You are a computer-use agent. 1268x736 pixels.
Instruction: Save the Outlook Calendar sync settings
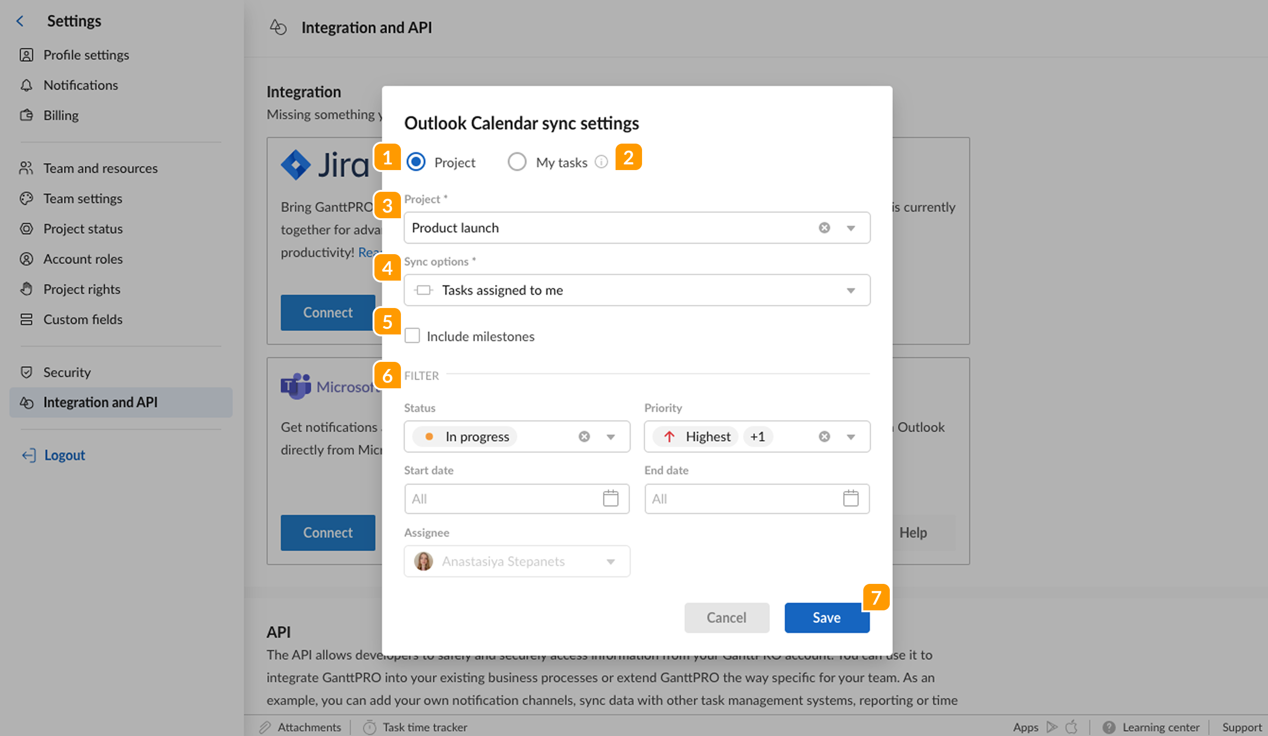827,617
